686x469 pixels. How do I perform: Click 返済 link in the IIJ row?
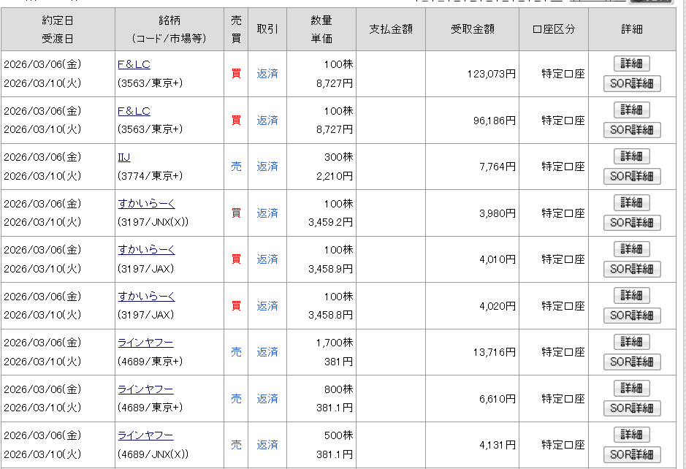coord(267,167)
